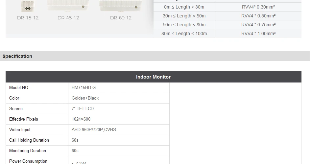Click the '0m ≤ Length < 30m' cell
This screenshot has width=312, height=164.
(184, 7)
